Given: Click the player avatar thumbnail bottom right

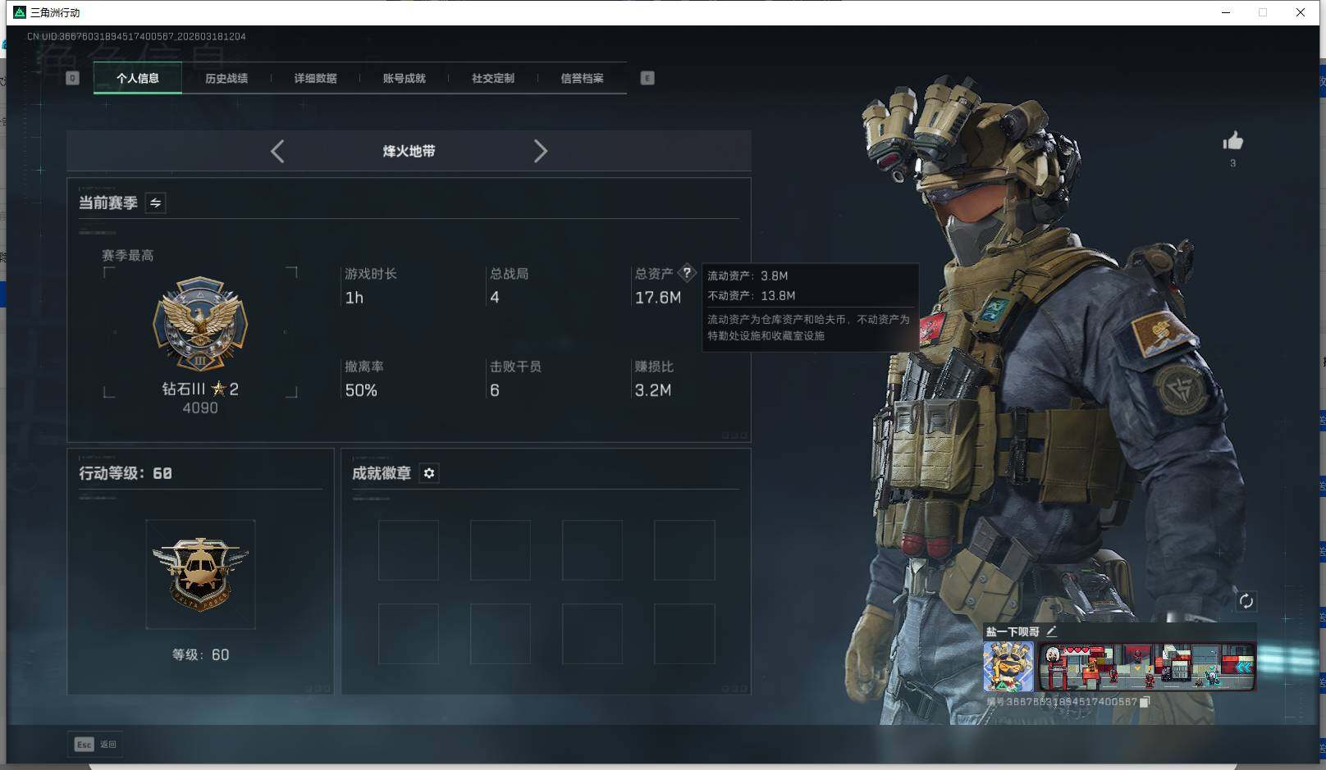Looking at the screenshot, I should [1007, 666].
